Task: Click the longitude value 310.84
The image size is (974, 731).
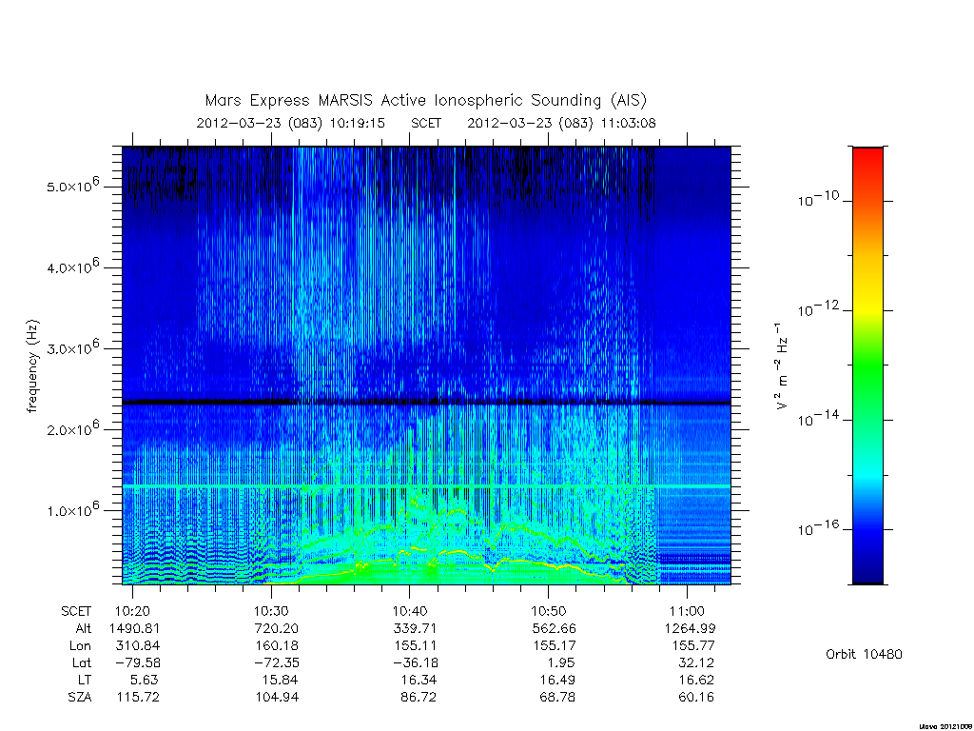Action: (138, 645)
